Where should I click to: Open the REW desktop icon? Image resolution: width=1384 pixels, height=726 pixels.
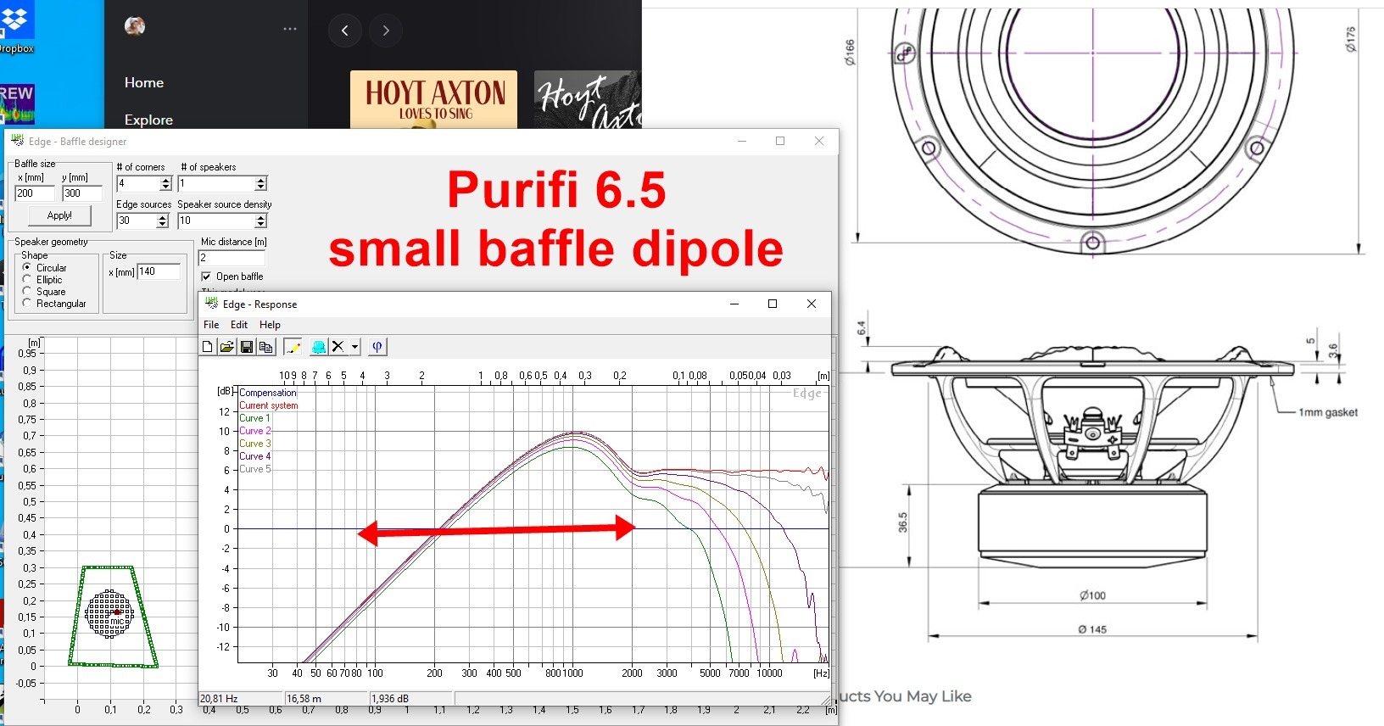(x=16, y=103)
